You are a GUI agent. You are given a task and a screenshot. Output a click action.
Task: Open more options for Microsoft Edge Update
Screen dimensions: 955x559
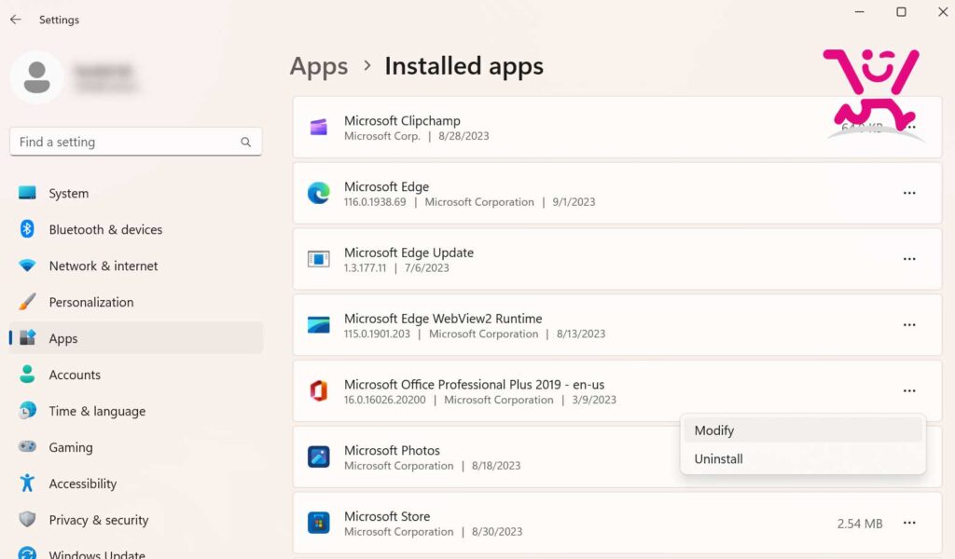pyautogui.click(x=909, y=259)
